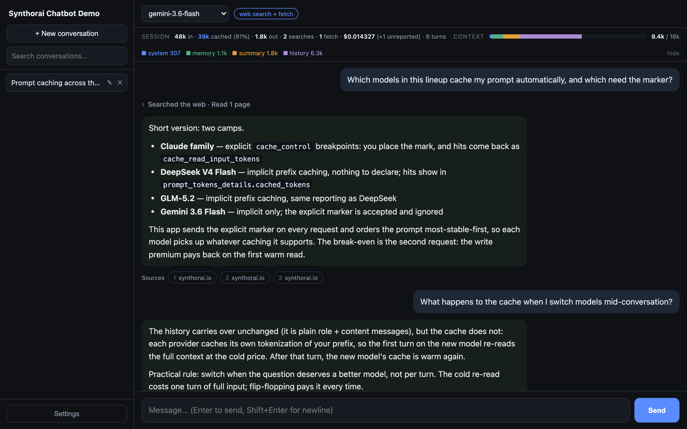The width and height of the screenshot is (687, 429).
Task: Toggle the web search + fetch pill
Action: pos(266,14)
